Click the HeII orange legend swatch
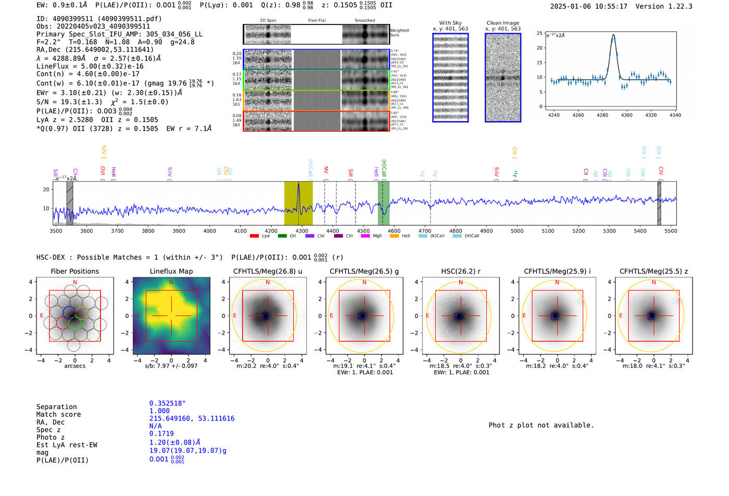729x496 pixels. [x=394, y=236]
